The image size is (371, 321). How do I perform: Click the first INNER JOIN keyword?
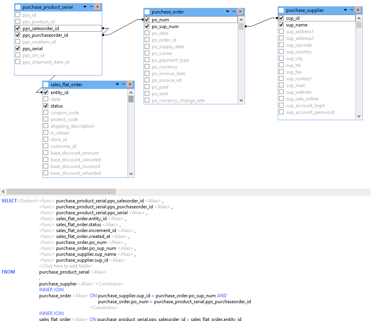click(x=51, y=289)
